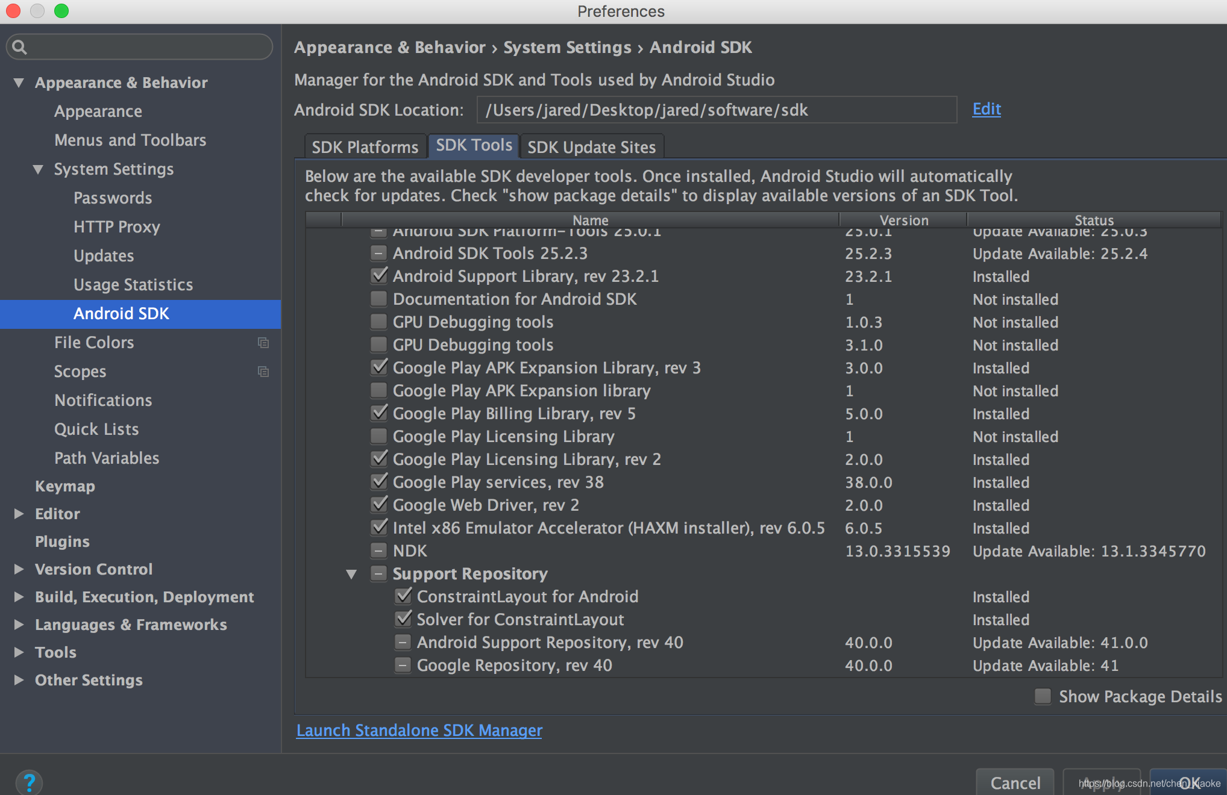Uncheck Android Support Library rev 23.2.1
The width and height of the screenshot is (1227, 795).
click(378, 276)
